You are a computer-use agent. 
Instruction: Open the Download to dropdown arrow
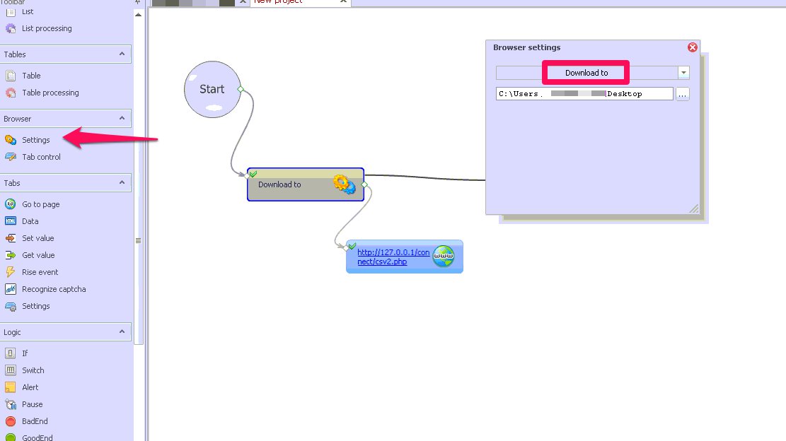click(683, 73)
